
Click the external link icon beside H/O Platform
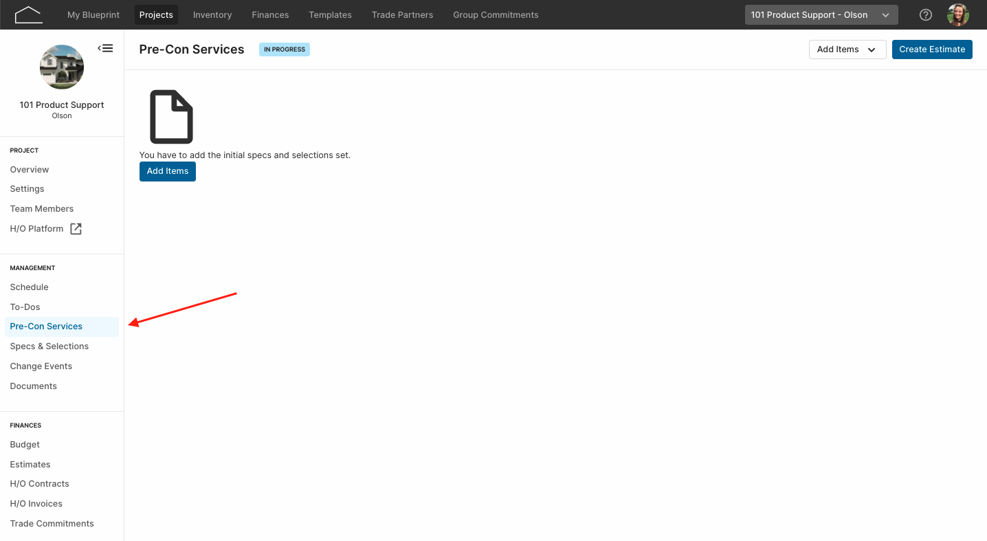(x=76, y=229)
